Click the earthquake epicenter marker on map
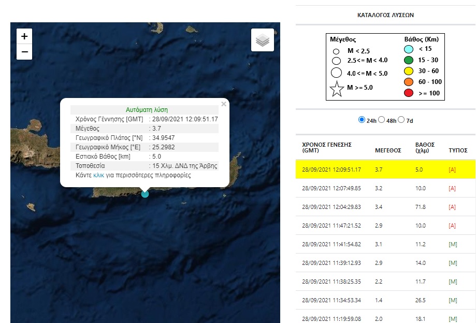 145,194
